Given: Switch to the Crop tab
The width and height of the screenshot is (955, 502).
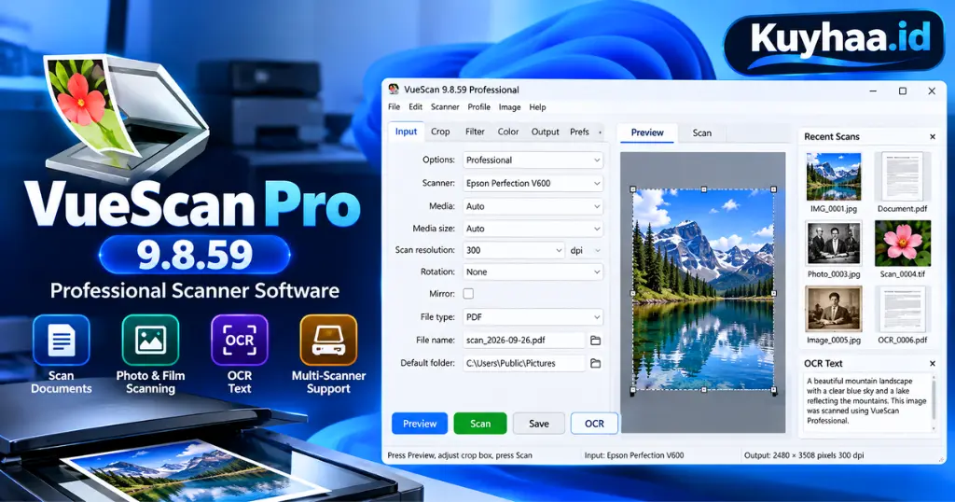Looking at the screenshot, I should click(x=440, y=132).
